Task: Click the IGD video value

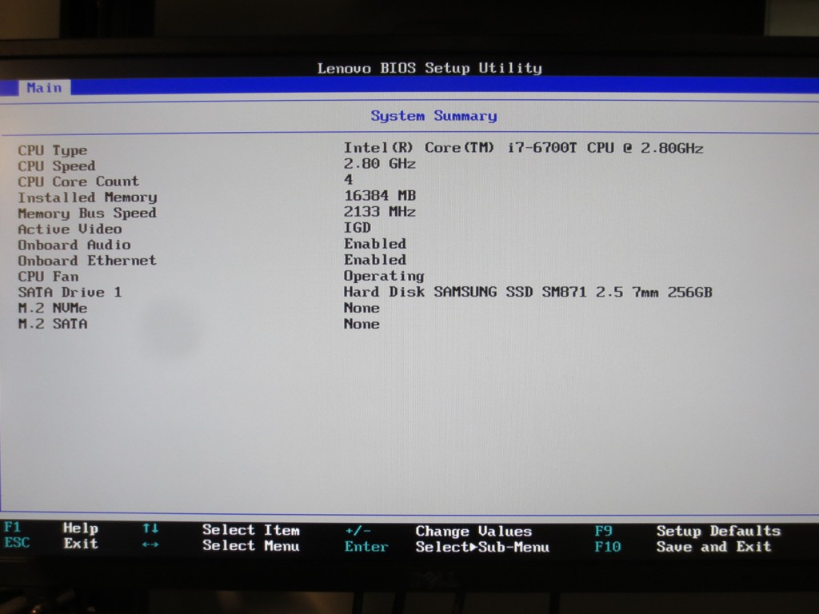Action: point(358,228)
